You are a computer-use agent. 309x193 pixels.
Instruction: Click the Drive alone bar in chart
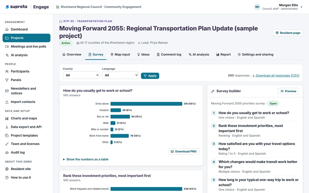click(146, 104)
